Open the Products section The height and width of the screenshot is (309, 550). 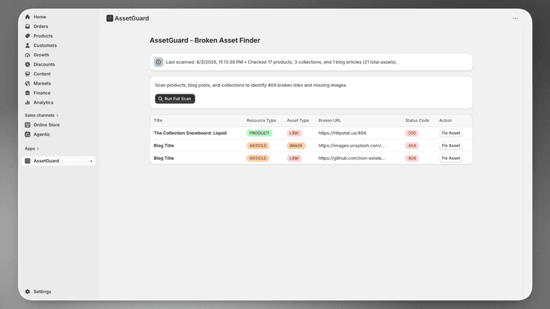coord(43,36)
